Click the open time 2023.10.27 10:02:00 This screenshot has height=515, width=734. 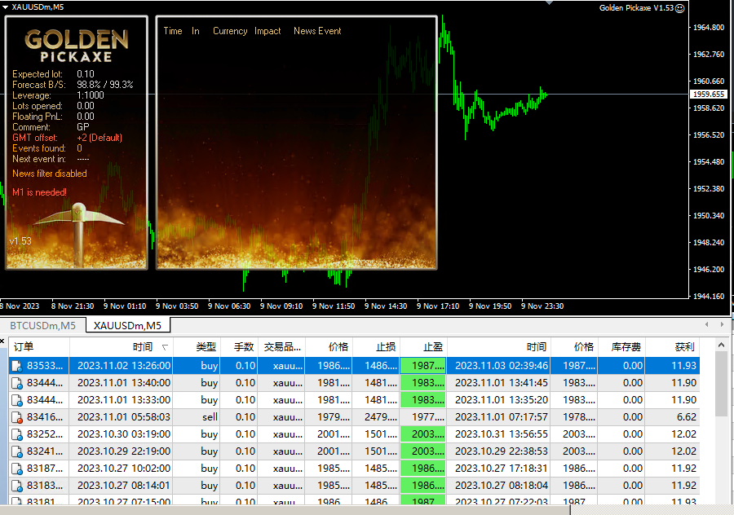(124, 469)
